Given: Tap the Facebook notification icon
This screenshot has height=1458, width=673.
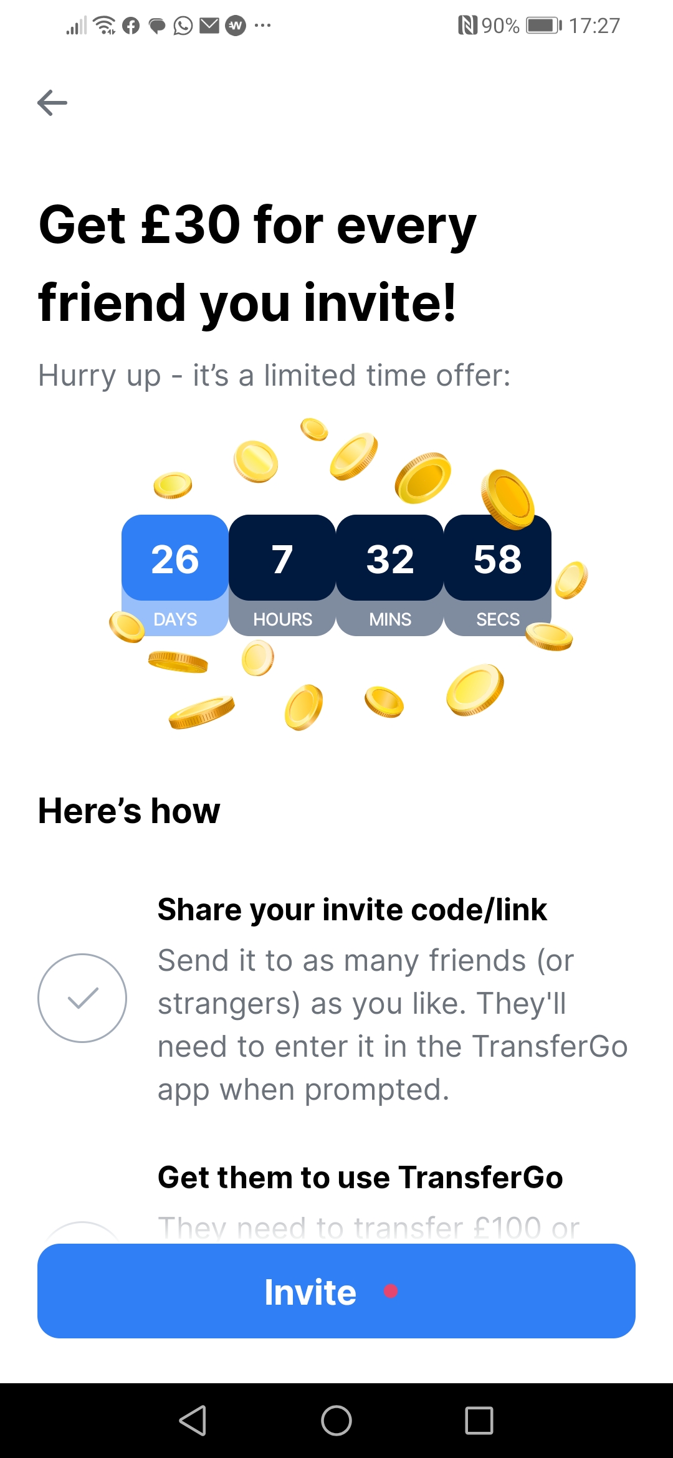Looking at the screenshot, I should tap(131, 26).
